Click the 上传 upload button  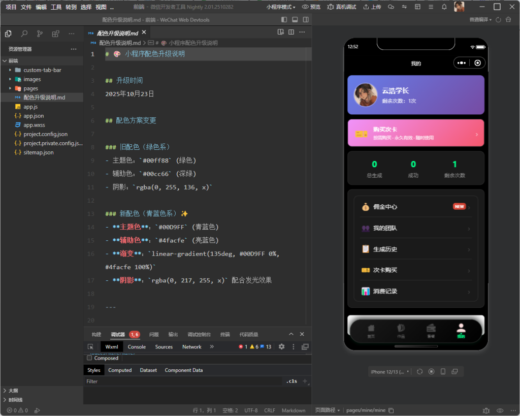click(x=372, y=7)
